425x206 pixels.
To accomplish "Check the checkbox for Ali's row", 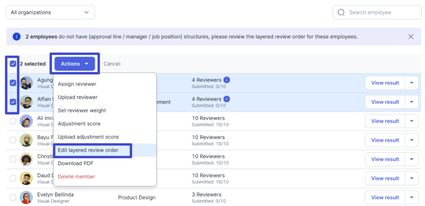I will (x=13, y=121).
